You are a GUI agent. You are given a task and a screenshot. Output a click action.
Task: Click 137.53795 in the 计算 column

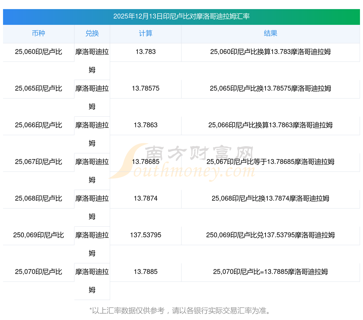click(146, 235)
